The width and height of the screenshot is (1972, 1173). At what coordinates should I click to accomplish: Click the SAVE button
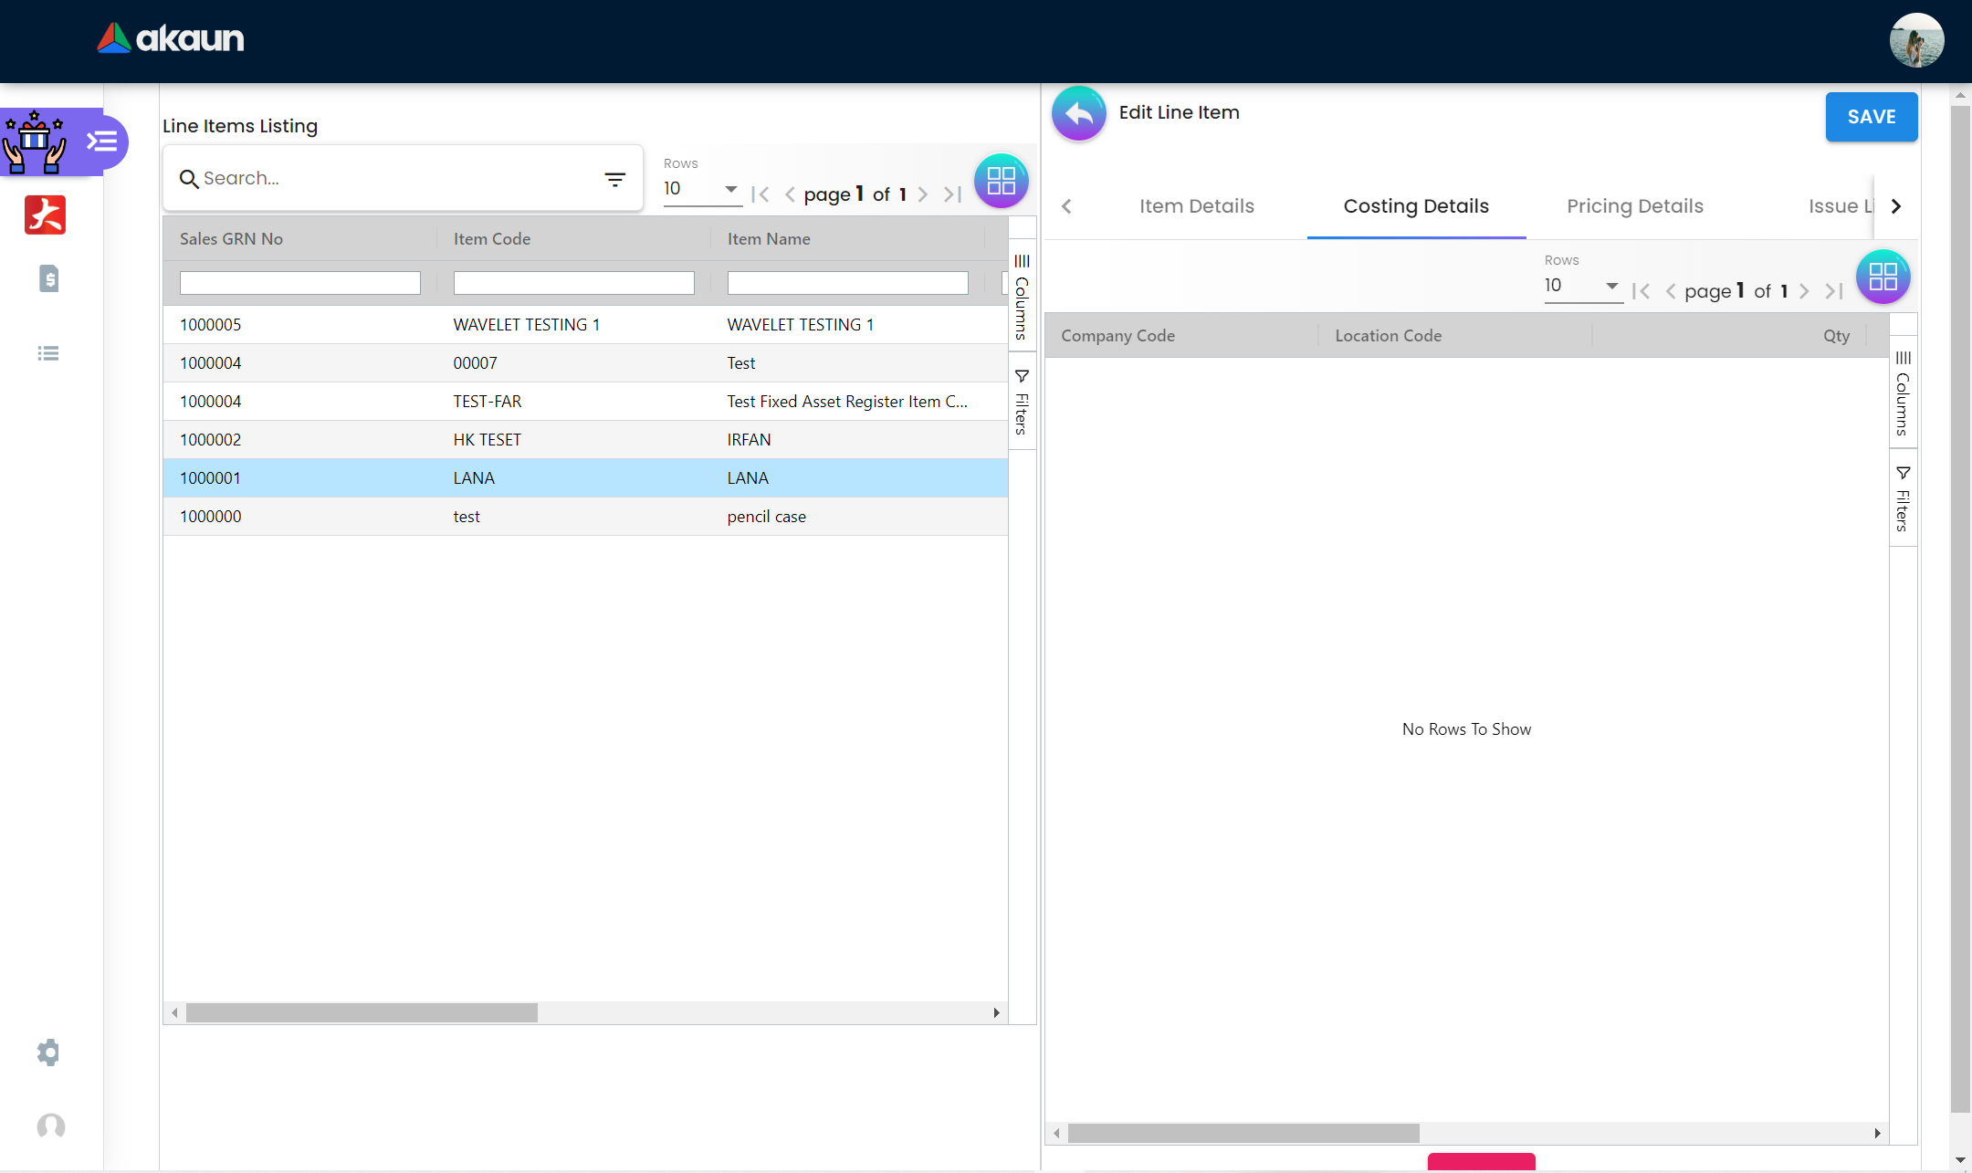pyautogui.click(x=1871, y=117)
